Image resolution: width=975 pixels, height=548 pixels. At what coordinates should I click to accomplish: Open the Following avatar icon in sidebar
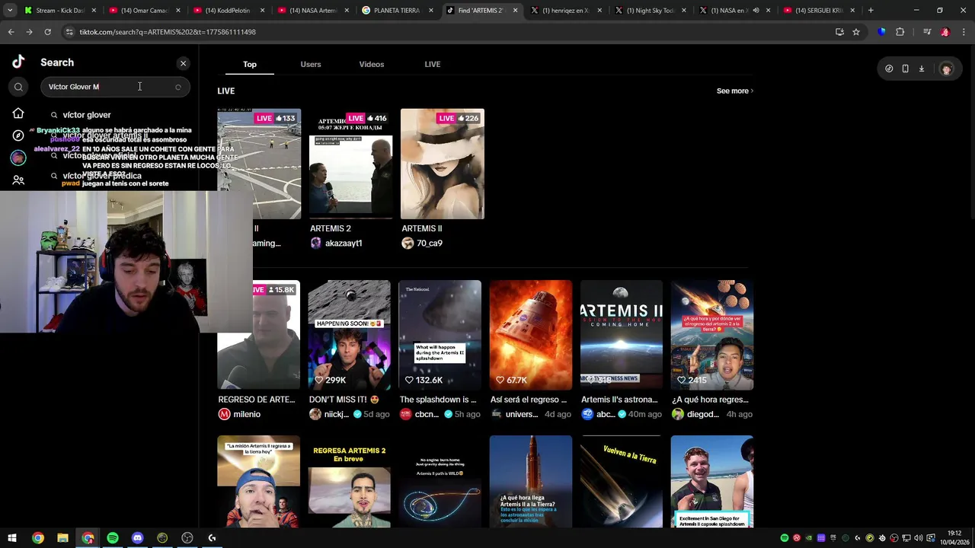coord(18,158)
